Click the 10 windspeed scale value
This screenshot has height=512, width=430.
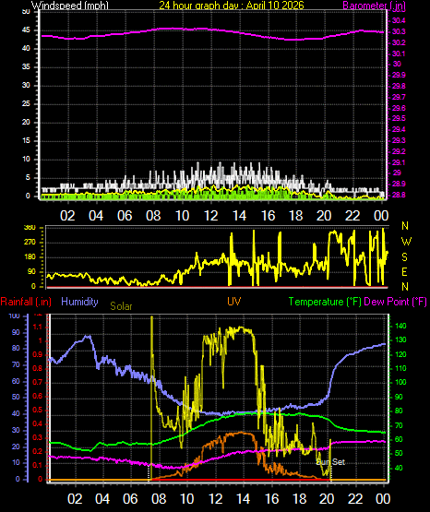26,160
